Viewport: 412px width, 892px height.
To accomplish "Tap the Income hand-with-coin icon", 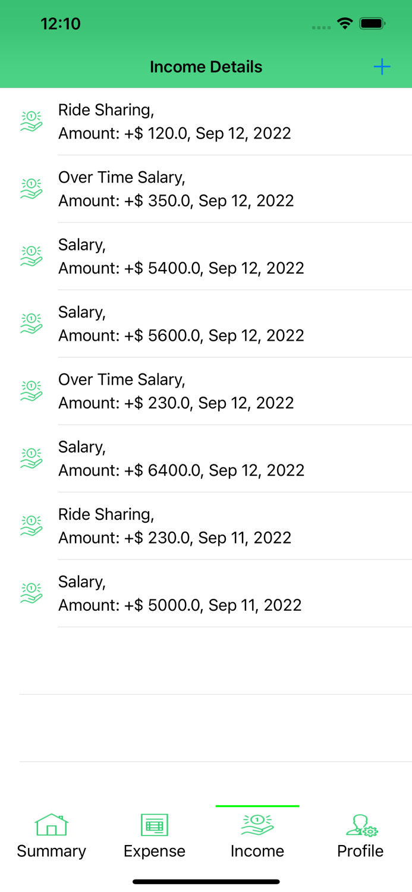I will (257, 825).
